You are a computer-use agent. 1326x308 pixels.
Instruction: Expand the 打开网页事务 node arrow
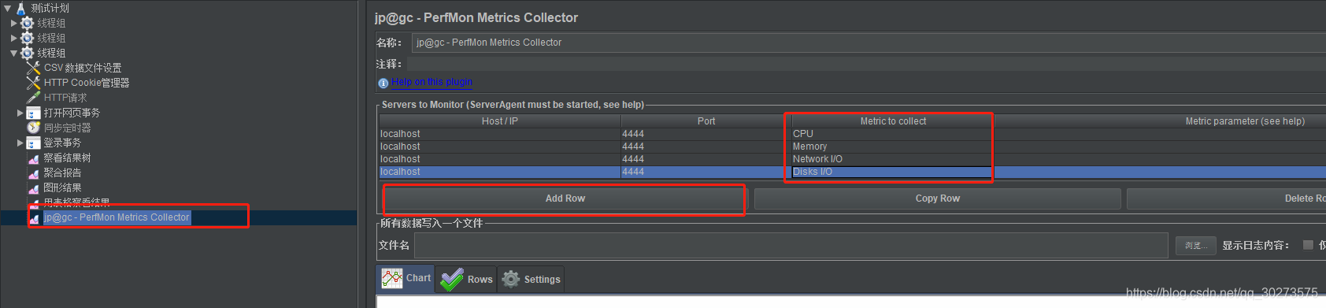20,113
